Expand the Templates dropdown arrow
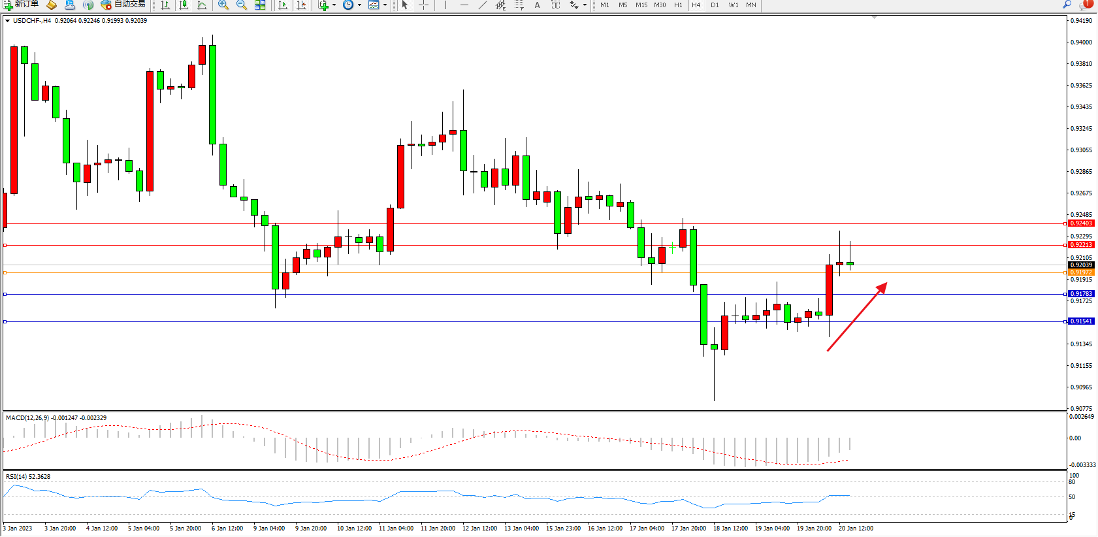This screenshot has height=537, width=1098. pos(385,5)
